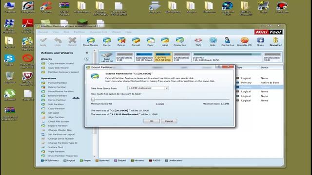Choose Format Partition operation in sidebar

[x=58, y=83]
